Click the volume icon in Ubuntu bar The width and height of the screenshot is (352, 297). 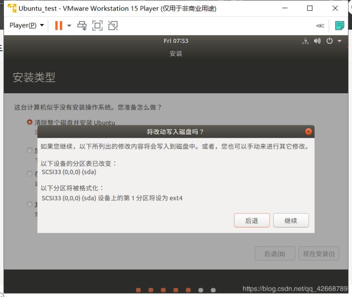[x=318, y=40]
